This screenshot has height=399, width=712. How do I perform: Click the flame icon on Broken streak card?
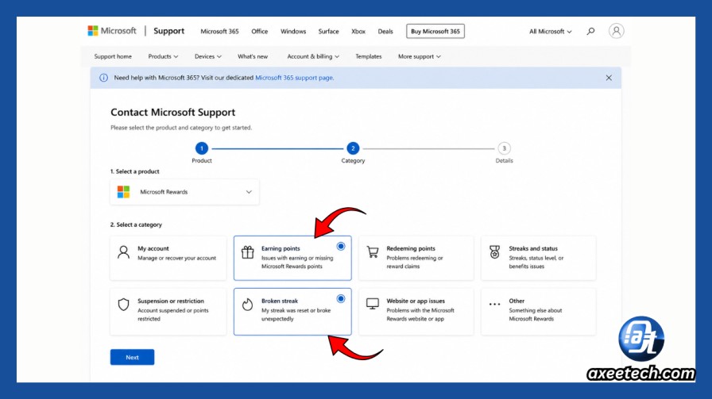click(x=247, y=305)
